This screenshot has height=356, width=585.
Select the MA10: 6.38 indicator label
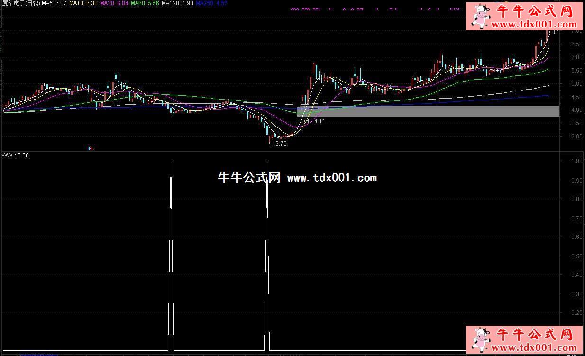tap(83, 3)
